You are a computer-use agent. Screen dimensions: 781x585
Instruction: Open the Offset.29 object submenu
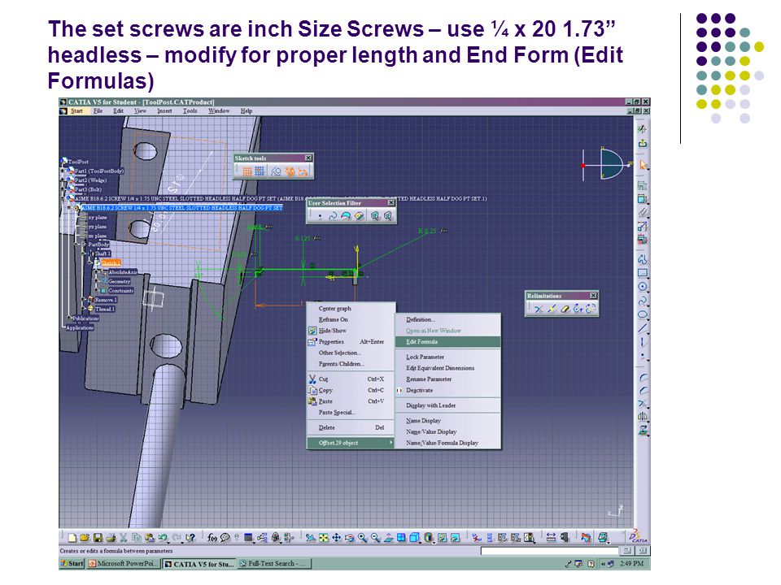[x=351, y=443]
